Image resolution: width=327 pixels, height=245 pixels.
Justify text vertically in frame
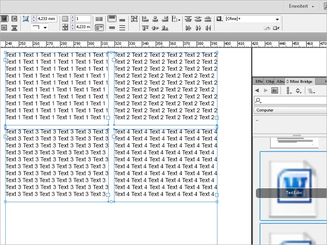coord(122,28)
